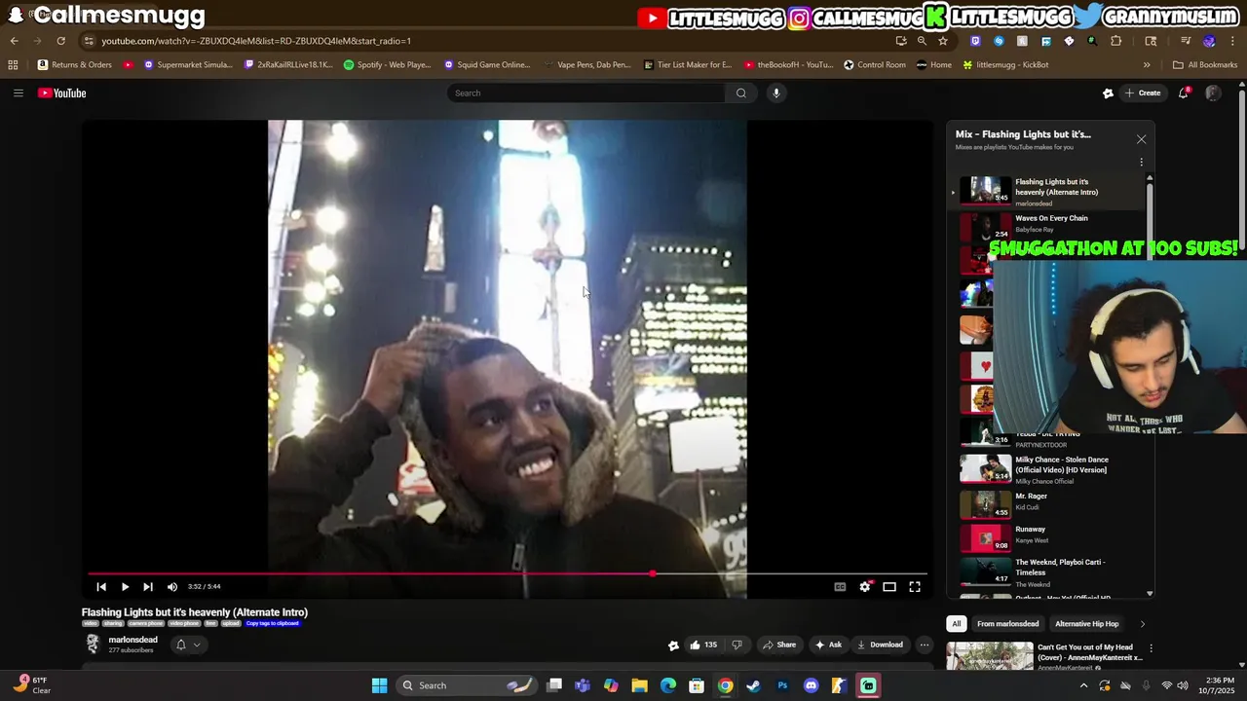1247x701 pixels.
Task: Open Steam from the taskbar
Action: (x=753, y=685)
